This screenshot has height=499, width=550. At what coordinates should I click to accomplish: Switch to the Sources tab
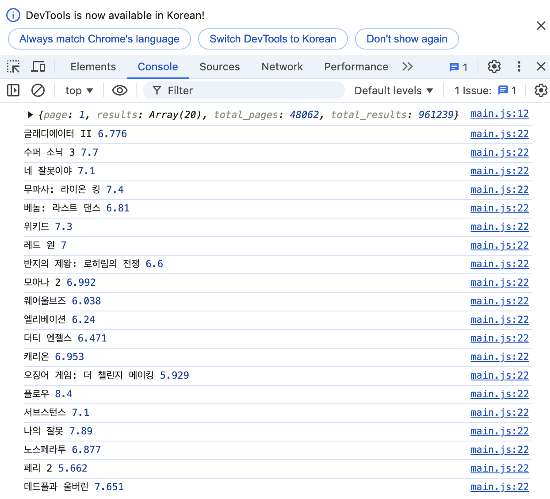220,67
